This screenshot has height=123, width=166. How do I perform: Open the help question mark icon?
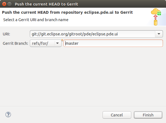(8, 114)
